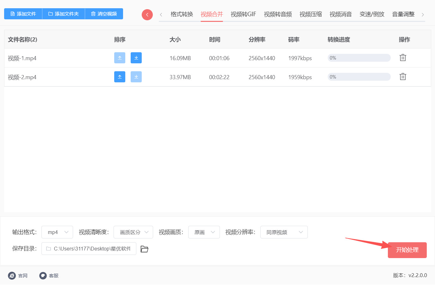Click the 文件名称(2) column header
This screenshot has width=435, height=285.
point(22,40)
